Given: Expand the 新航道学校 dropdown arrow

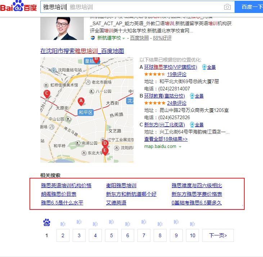Looking at the screenshot, I should [x=124, y=39].
